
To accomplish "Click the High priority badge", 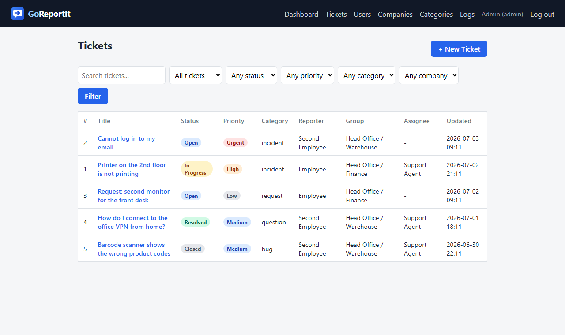I will point(233,169).
